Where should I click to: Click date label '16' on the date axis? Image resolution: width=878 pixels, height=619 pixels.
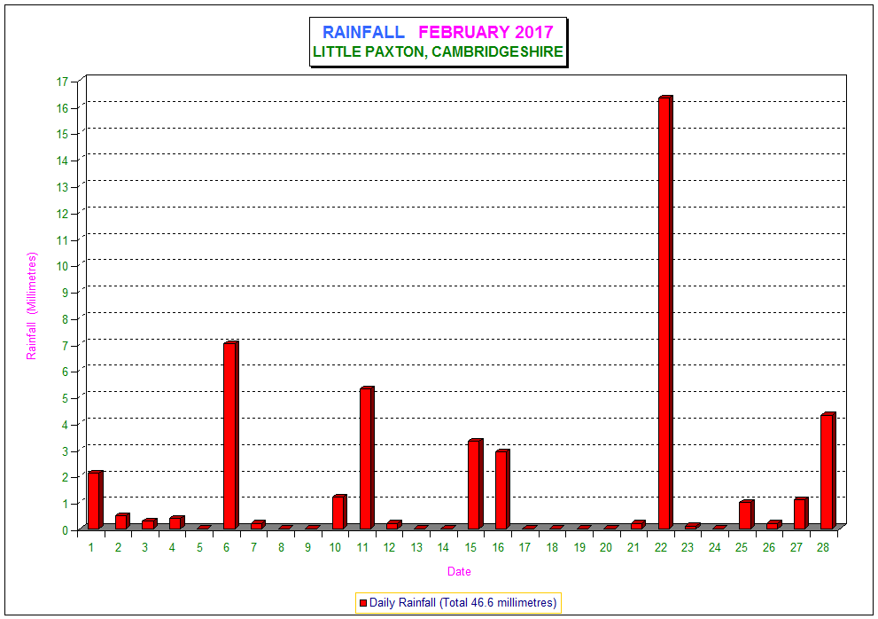tap(498, 548)
